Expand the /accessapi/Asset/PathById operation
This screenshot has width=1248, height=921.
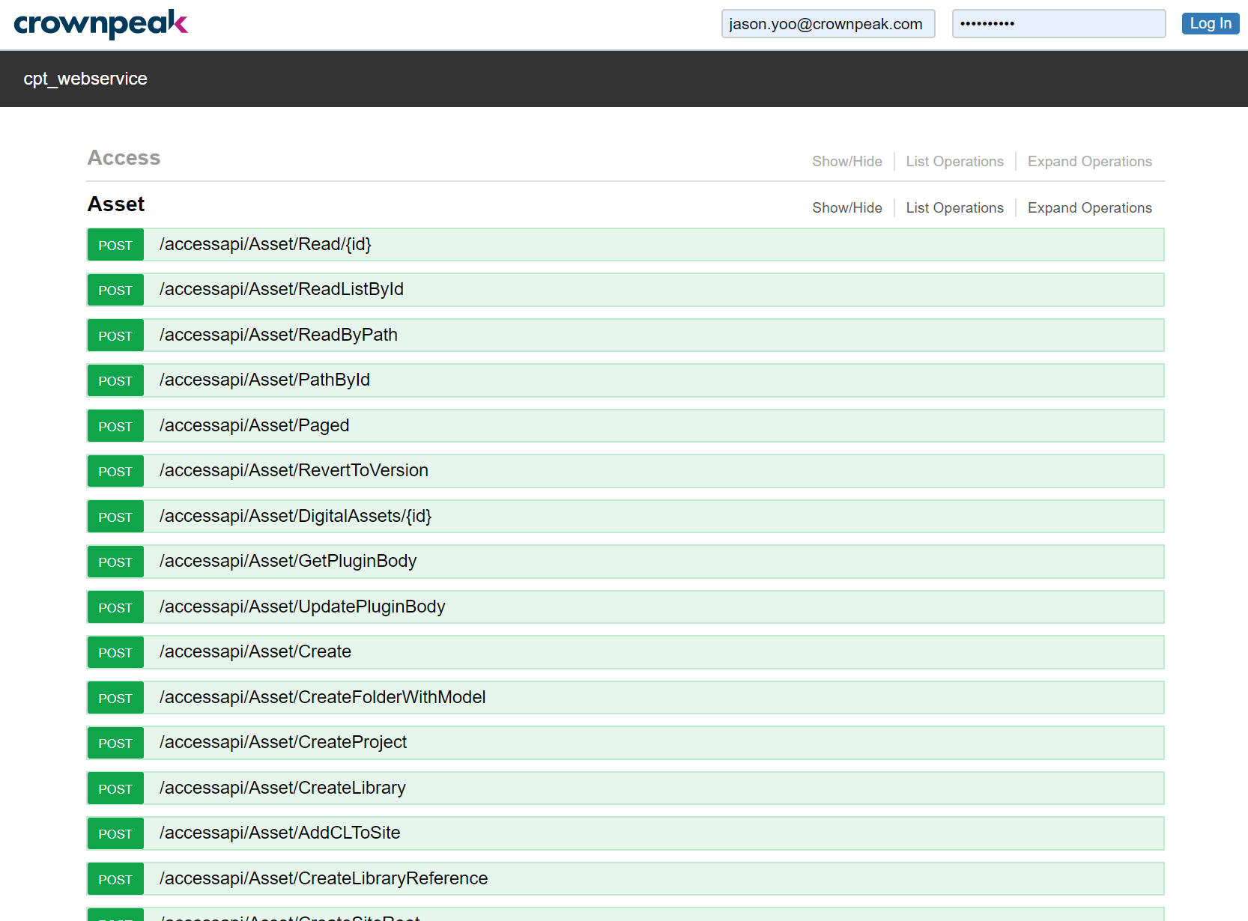tap(264, 380)
